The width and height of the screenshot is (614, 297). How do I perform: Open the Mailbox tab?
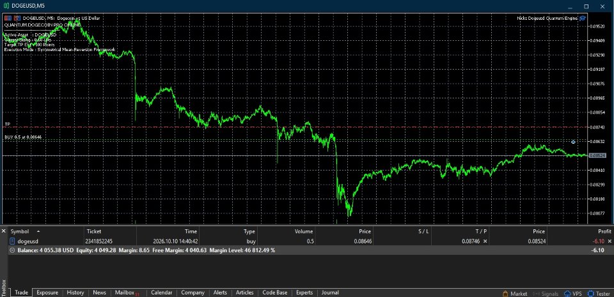[125, 293]
